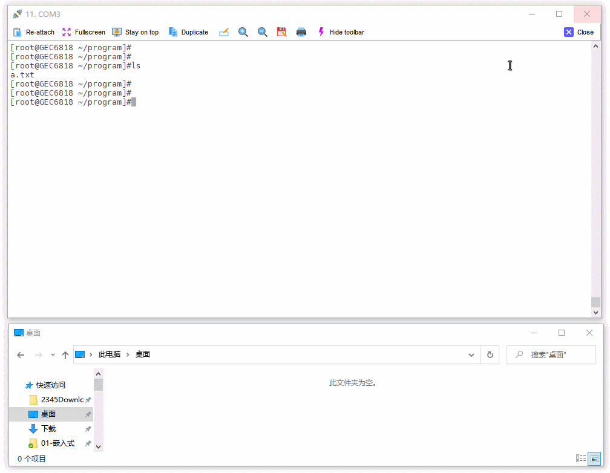The height and width of the screenshot is (473, 610).
Task: Open recent locations dropdown in Explorer
Action: [x=53, y=354]
